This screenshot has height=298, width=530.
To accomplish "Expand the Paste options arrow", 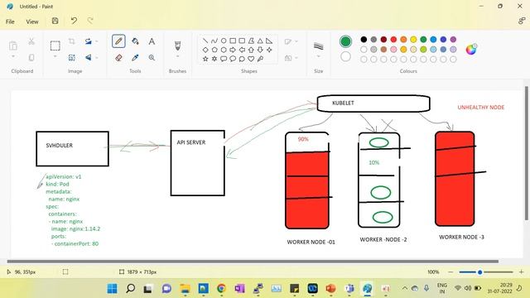I will (x=13, y=56).
